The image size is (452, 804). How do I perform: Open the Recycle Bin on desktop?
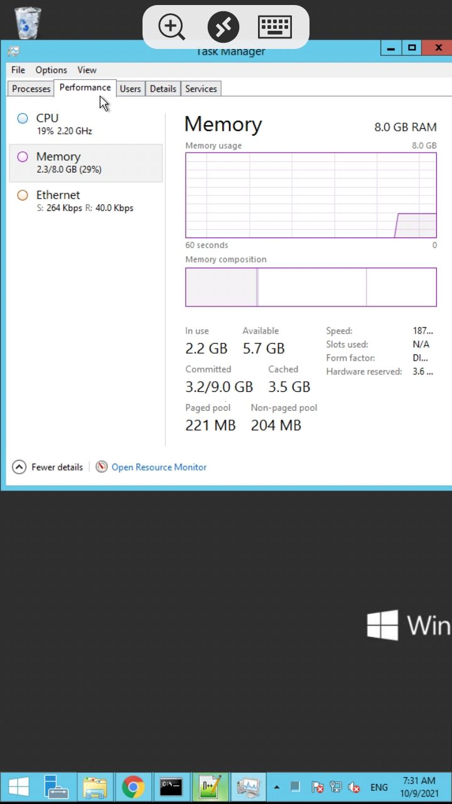tap(28, 23)
